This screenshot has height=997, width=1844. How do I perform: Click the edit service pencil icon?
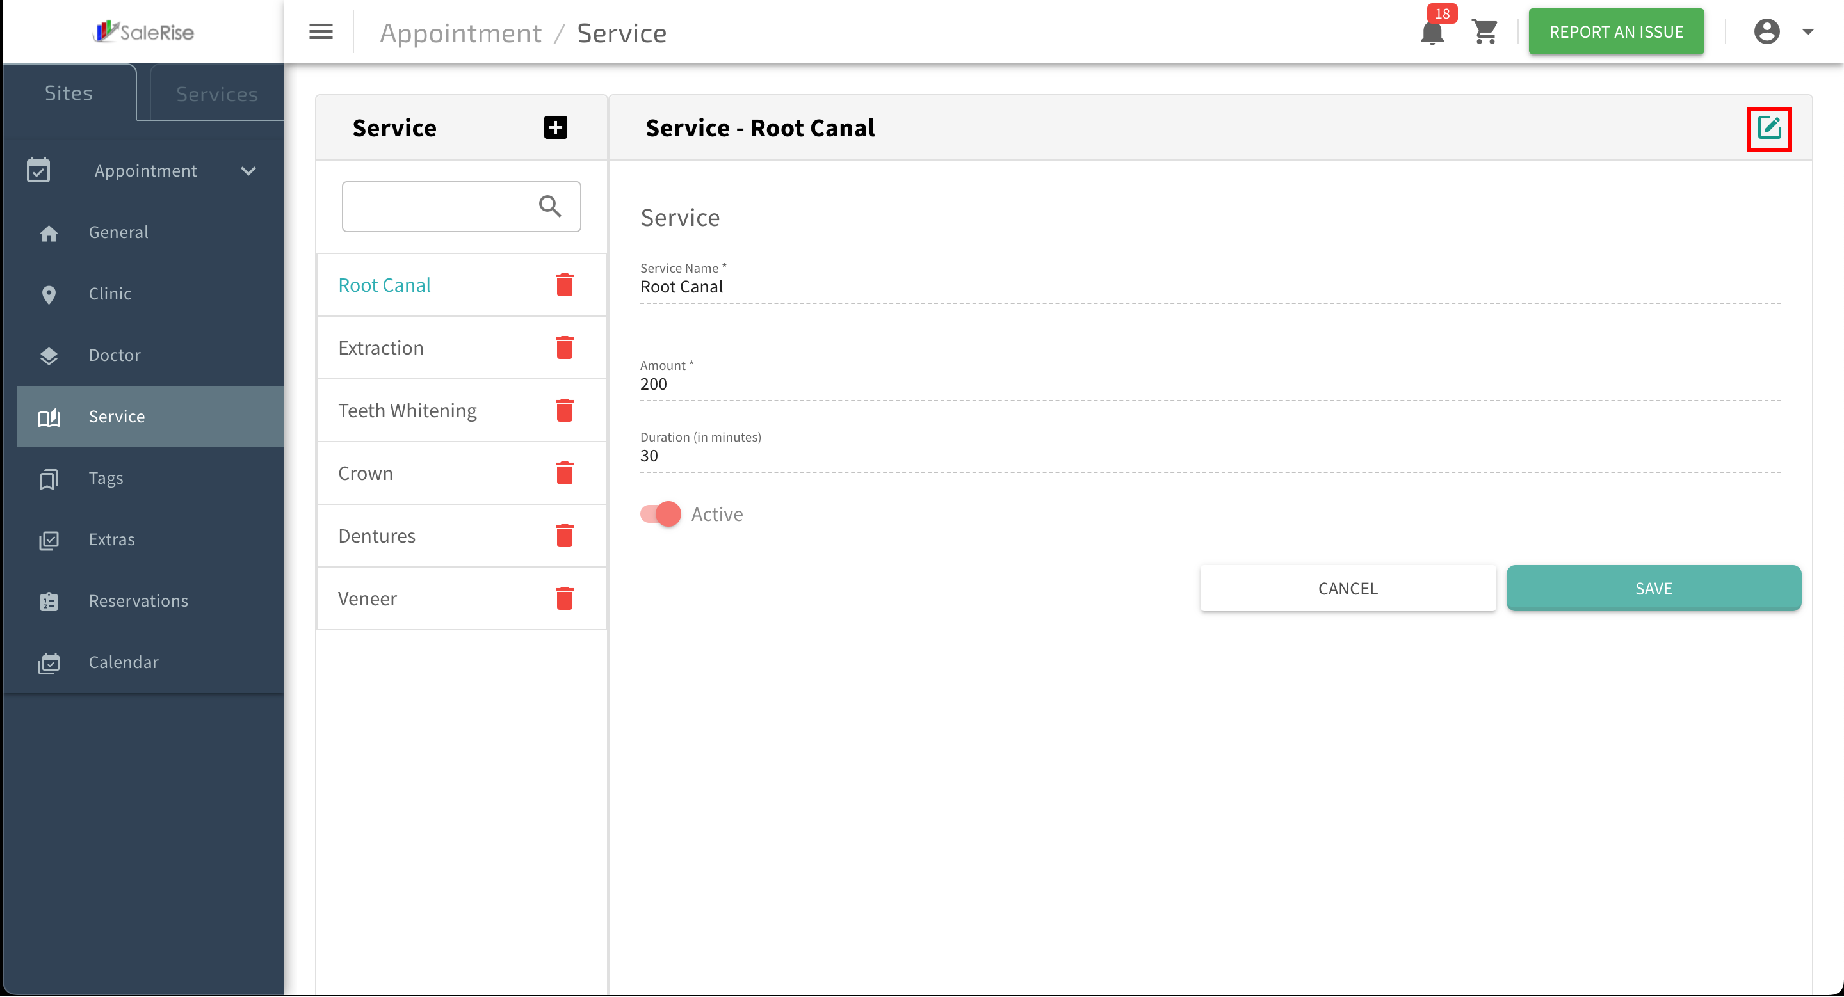(x=1769, y=128)
